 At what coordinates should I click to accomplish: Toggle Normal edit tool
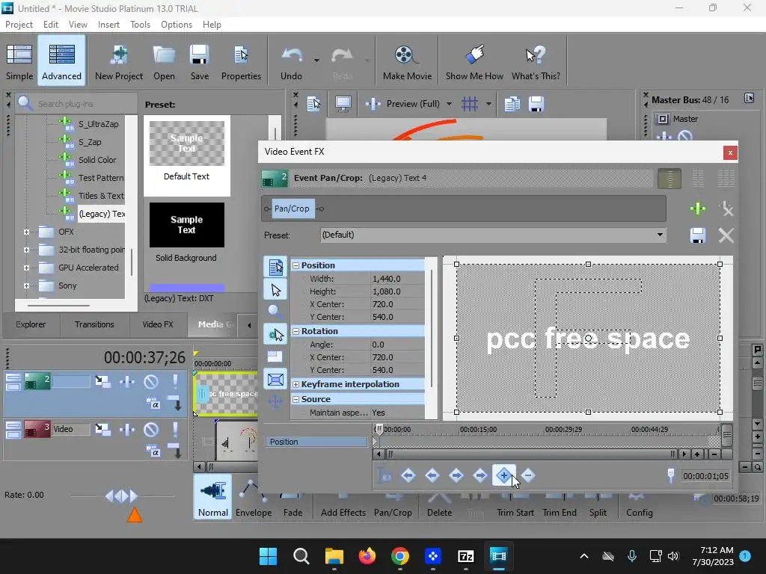[213, 497]
